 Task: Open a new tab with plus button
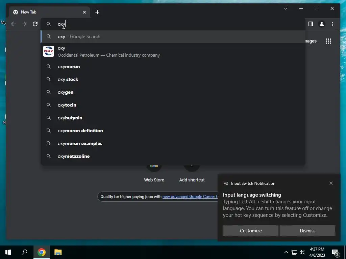click(x=97, y=12)
